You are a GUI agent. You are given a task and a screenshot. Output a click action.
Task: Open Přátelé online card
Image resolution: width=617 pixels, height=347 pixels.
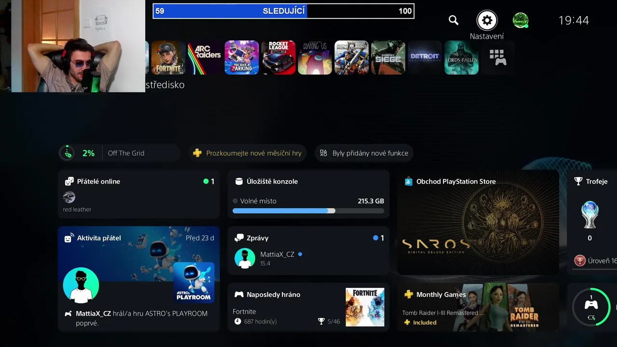[x=139, y=194]
